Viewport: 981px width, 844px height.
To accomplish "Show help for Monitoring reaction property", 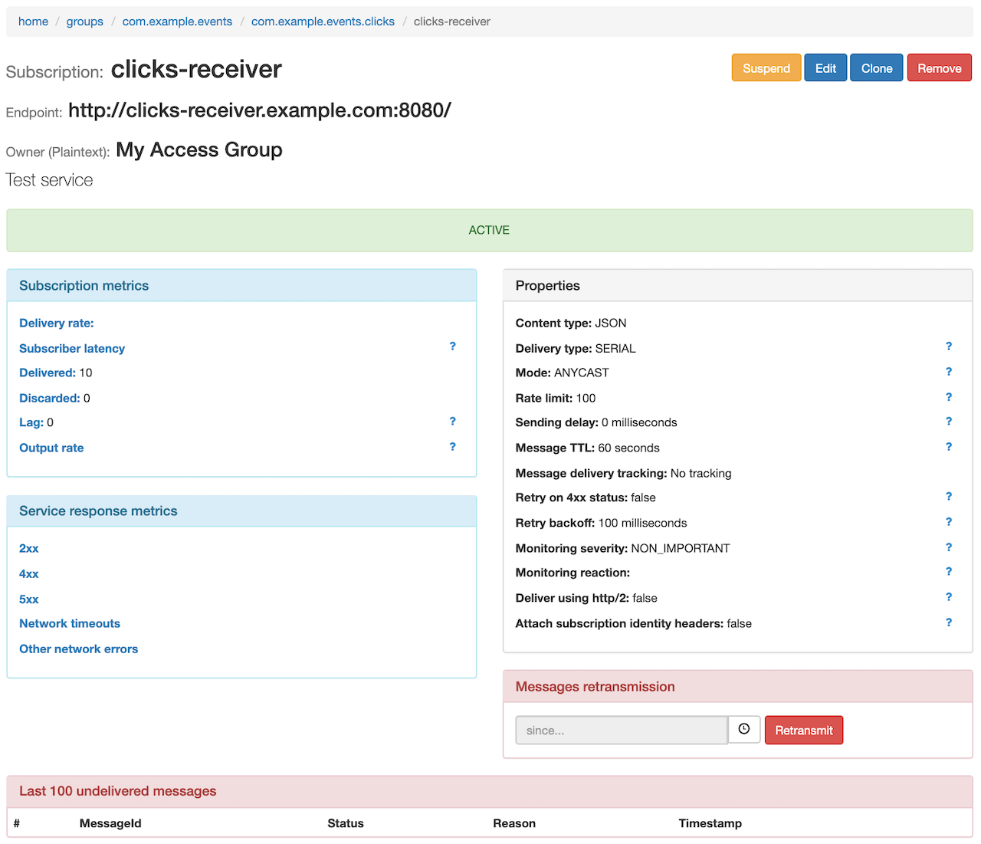I will tap(949, 572).
